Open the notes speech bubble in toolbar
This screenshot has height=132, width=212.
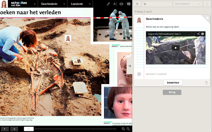click(128, 4)
